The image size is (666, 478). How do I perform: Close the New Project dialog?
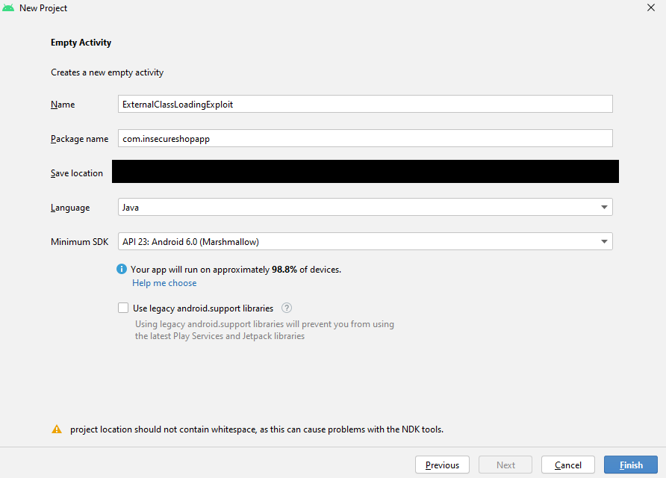point(650,7)
